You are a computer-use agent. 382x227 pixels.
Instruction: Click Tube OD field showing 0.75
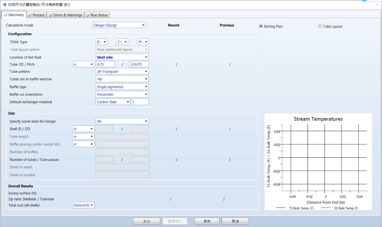click(x=105, y=64)
